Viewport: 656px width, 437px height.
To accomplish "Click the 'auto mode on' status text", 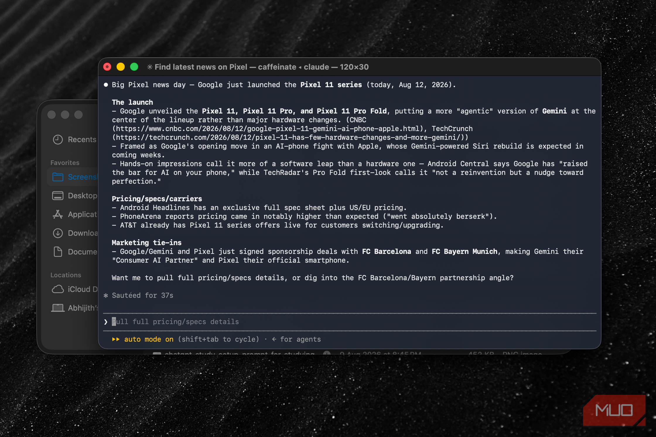I will pos(149,339).
